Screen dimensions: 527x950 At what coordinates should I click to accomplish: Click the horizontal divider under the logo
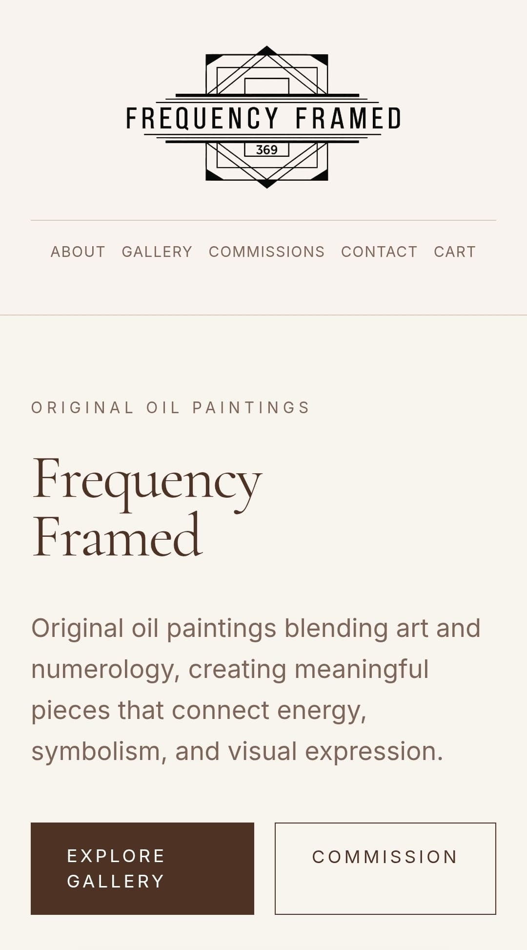coord(263,221)
